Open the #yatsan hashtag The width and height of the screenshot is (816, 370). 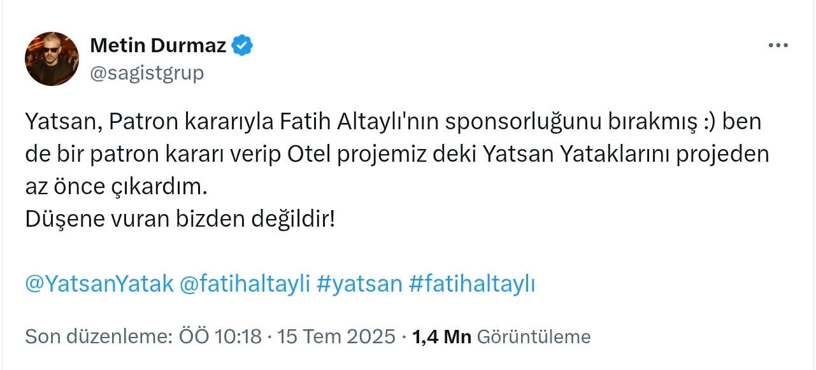pyautogui.click(x=359, y=284)
